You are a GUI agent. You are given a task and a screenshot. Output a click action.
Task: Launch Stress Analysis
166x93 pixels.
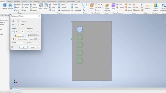(156, 7)
